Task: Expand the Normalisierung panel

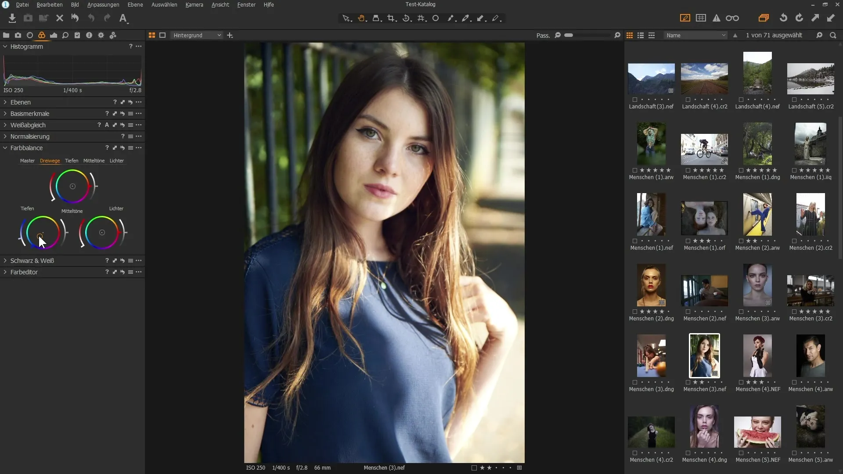Action: click(x=5, y=136)
